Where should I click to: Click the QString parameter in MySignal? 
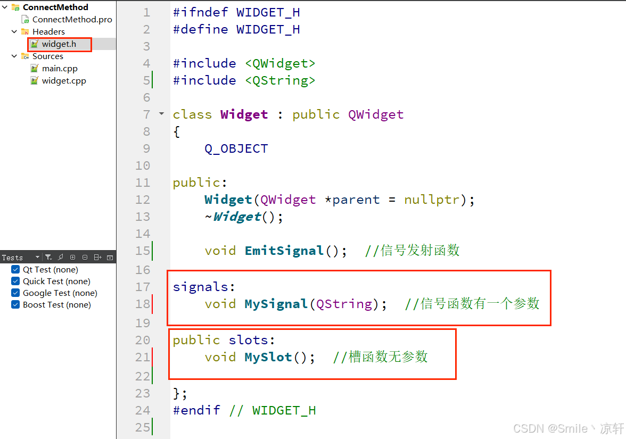(344, 304)
